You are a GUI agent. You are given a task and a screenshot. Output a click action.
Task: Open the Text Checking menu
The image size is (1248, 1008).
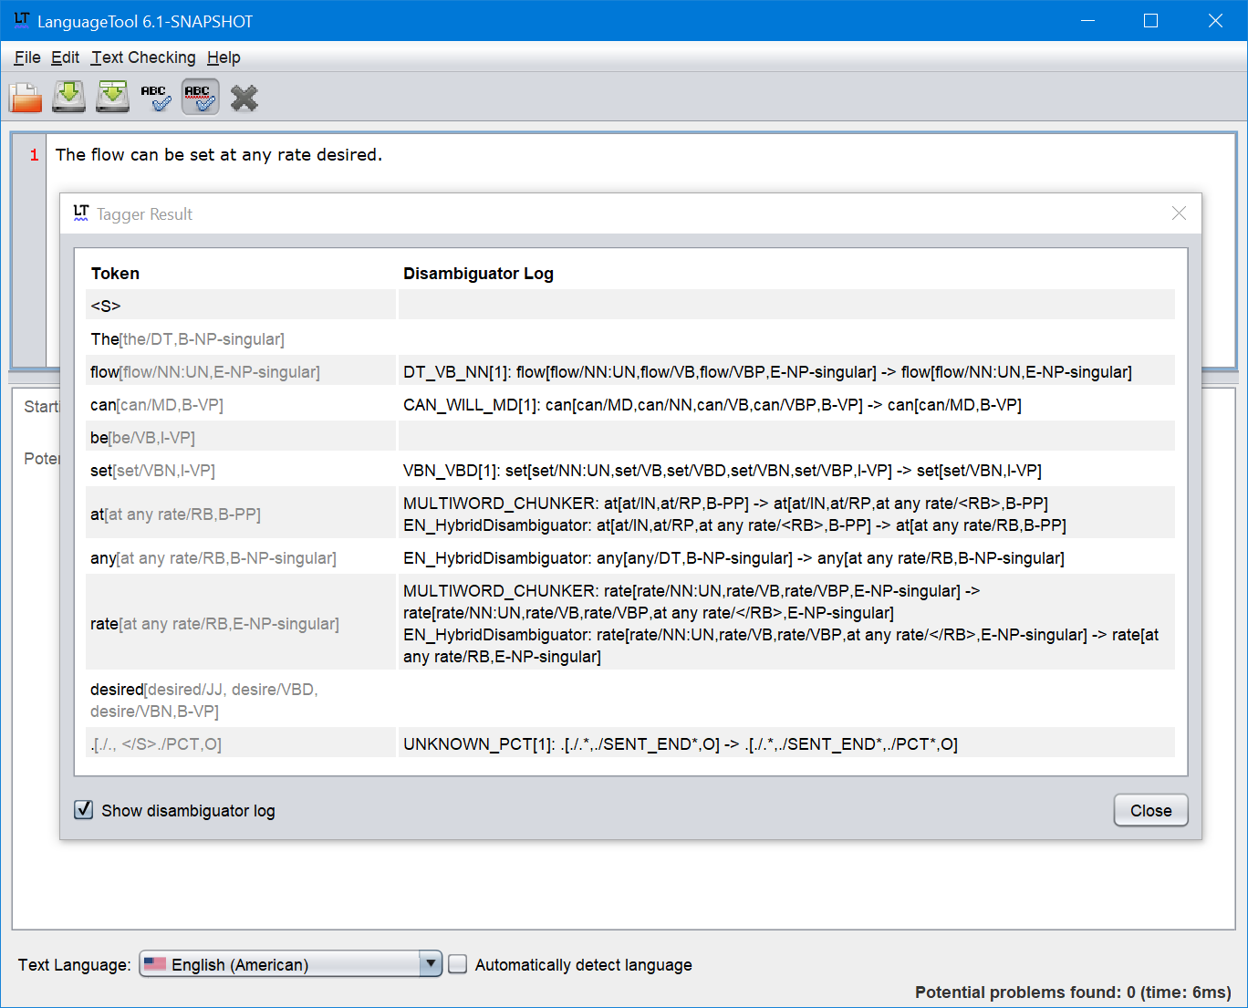pyautogui.click(x=143, y=57)
